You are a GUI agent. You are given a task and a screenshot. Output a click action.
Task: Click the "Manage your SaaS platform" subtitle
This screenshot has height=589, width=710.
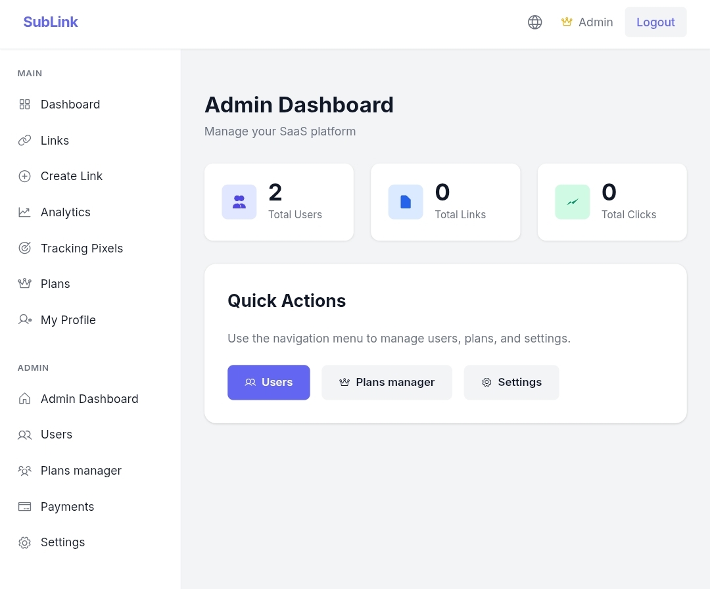click(280, 131)
